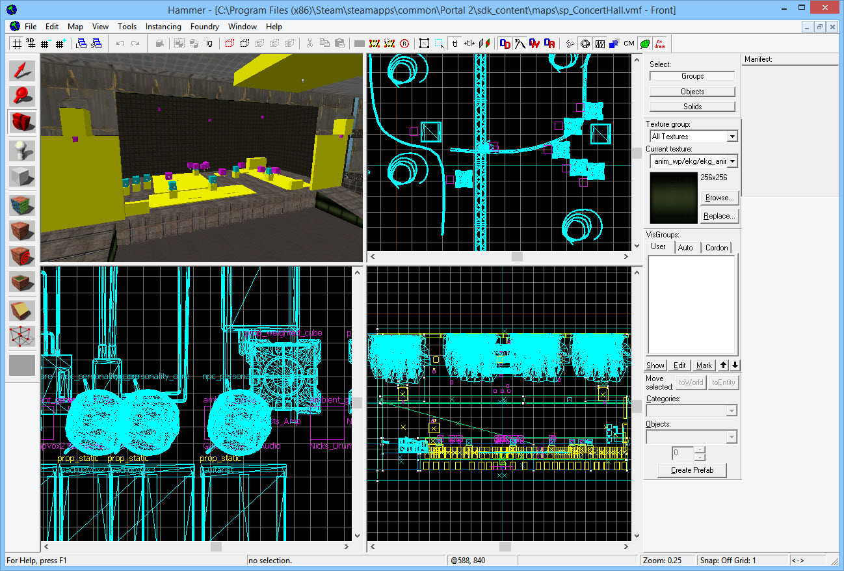844x571 pixels.
Task: Click the bottom-left viewport horizontal scrollbar thumb
Action: (216, 547)
